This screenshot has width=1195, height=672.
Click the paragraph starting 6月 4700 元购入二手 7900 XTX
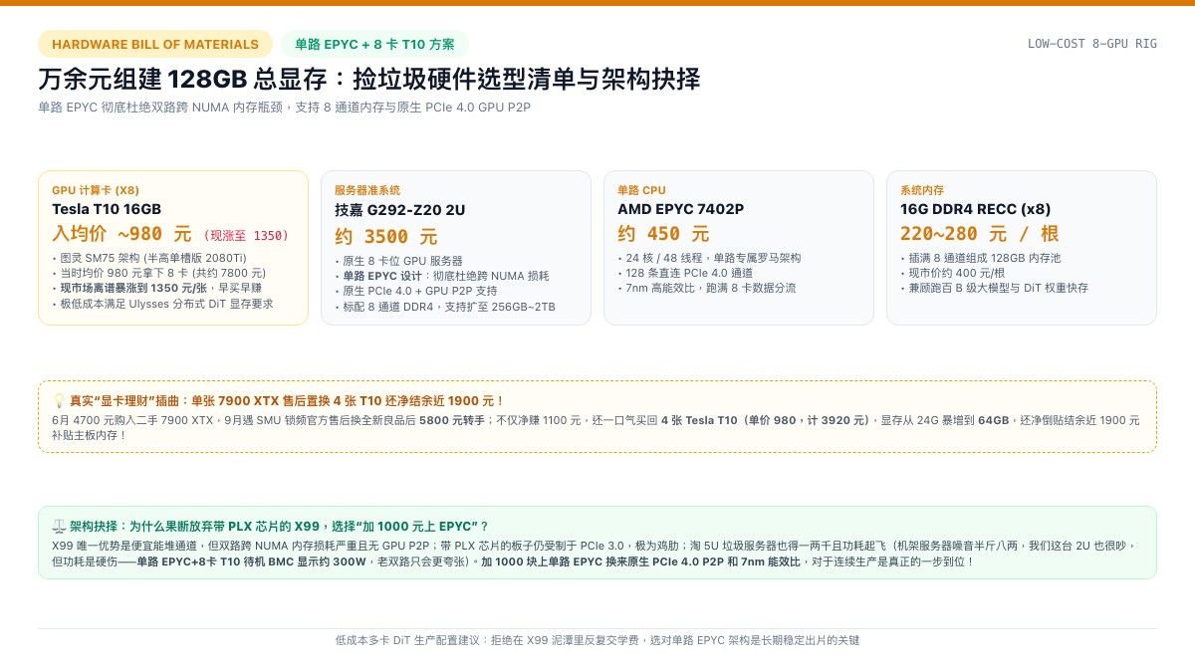coord(596,427)
